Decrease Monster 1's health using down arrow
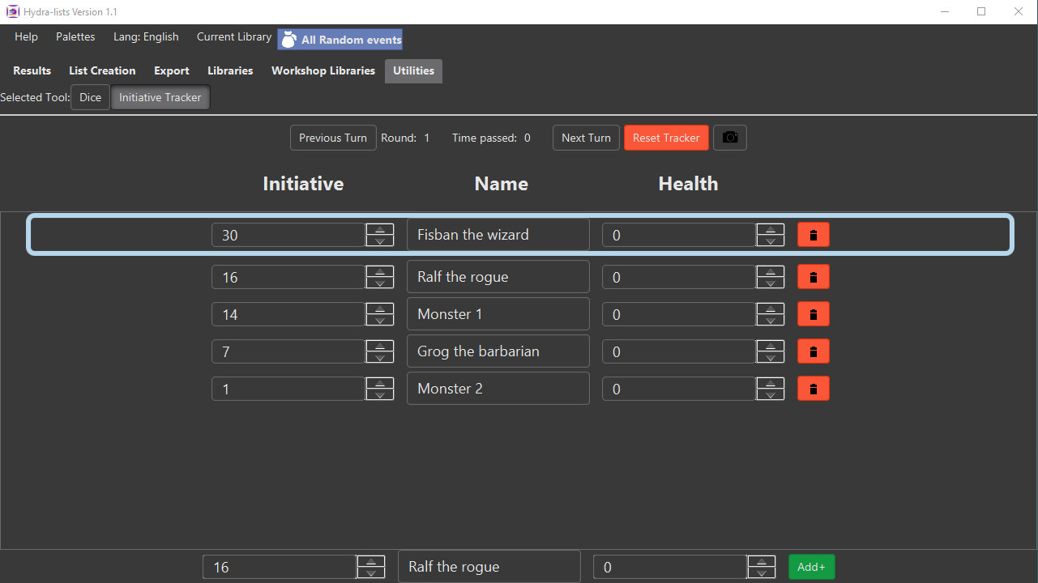The width and height of the screenshot is (1038, 583). coord(770,319)
